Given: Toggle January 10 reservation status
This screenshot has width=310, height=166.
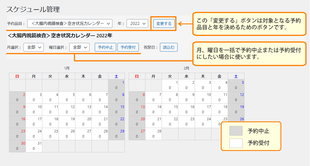Looking at the screenshot, I should point(34,110).
